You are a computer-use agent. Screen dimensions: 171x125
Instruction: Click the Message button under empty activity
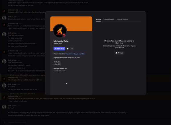pyautogui.click(x=119, y=53)
